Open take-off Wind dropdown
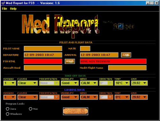The image size is (160, 121). [89, 83]
